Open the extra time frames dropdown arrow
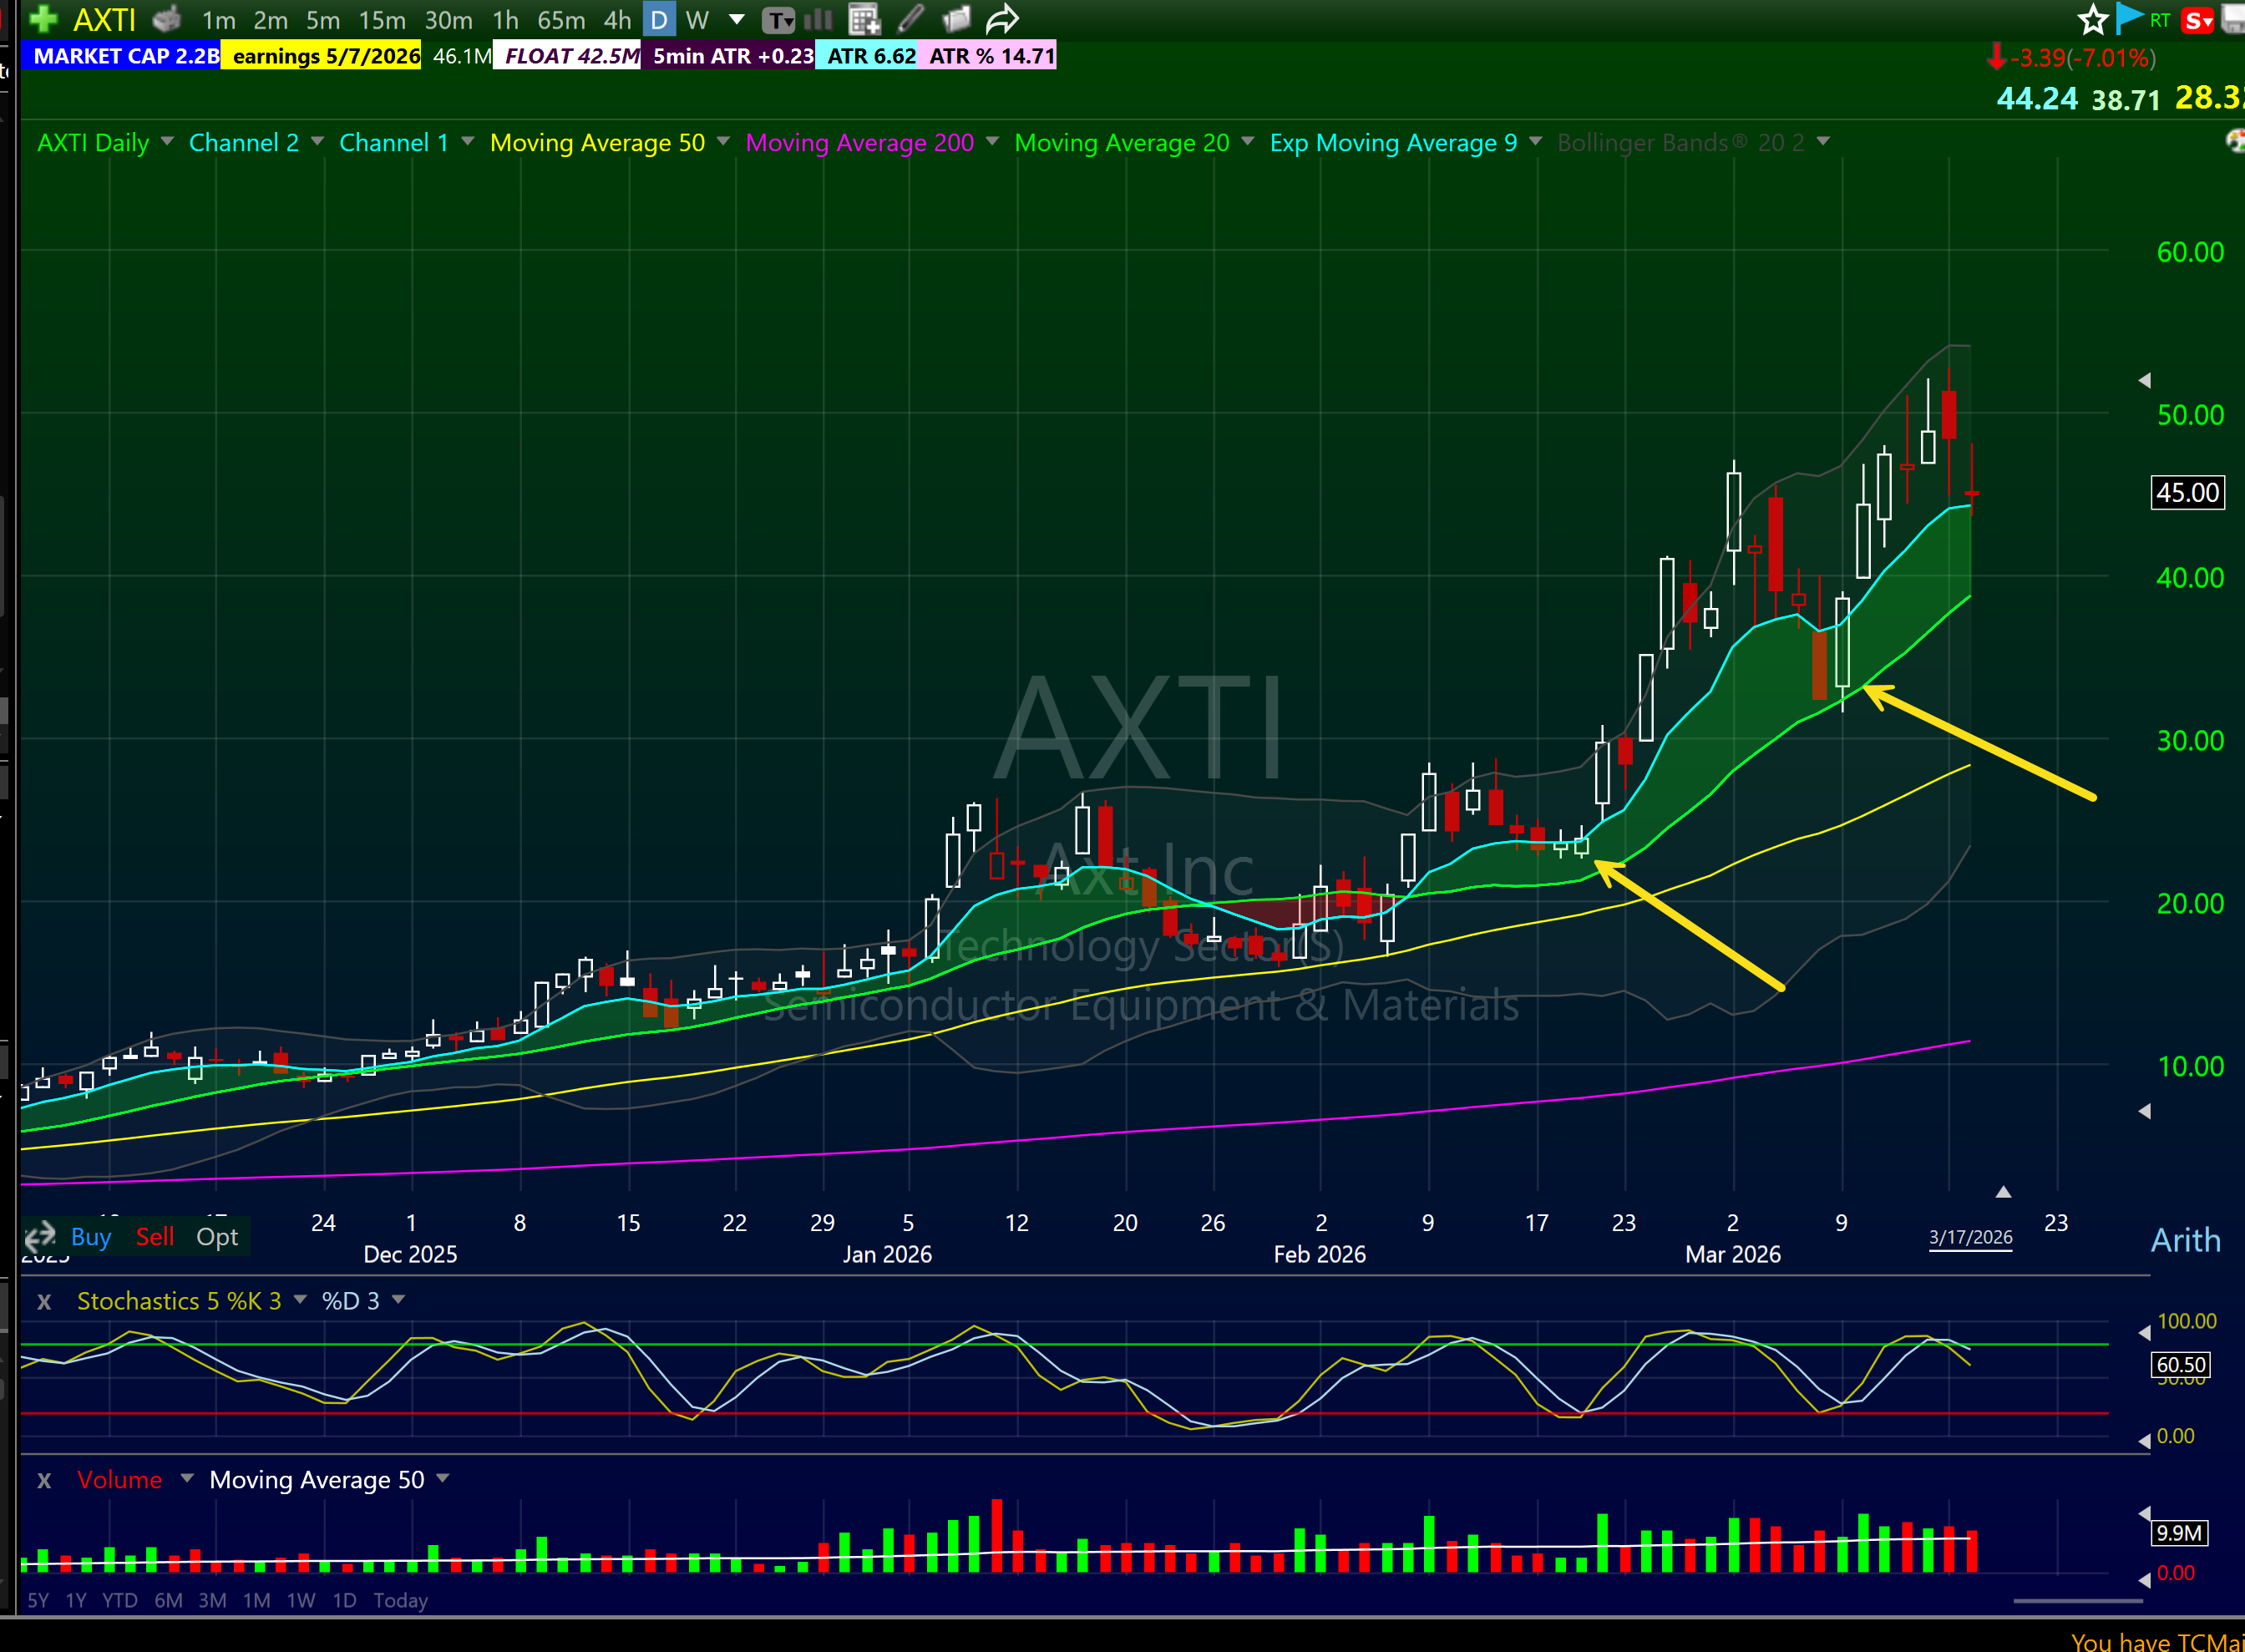 pos(737,19)
